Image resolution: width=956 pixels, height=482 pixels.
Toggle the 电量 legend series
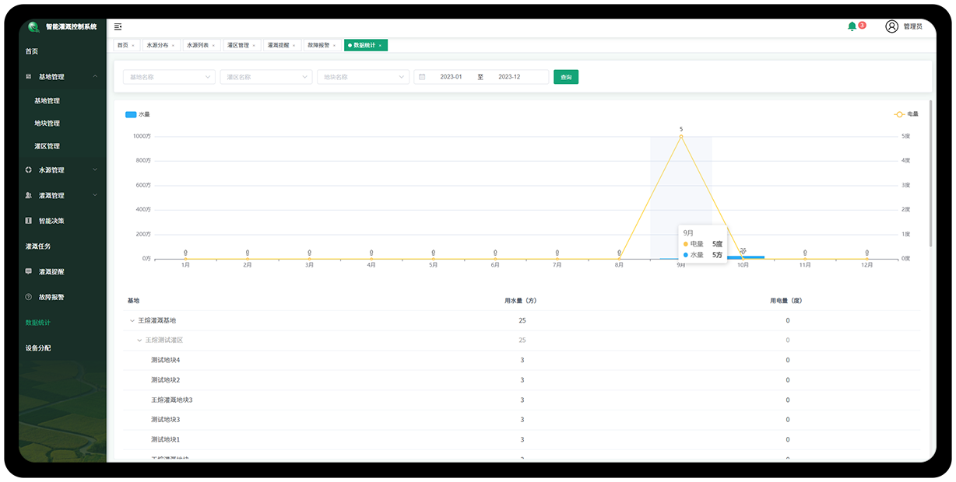(899, 114)
